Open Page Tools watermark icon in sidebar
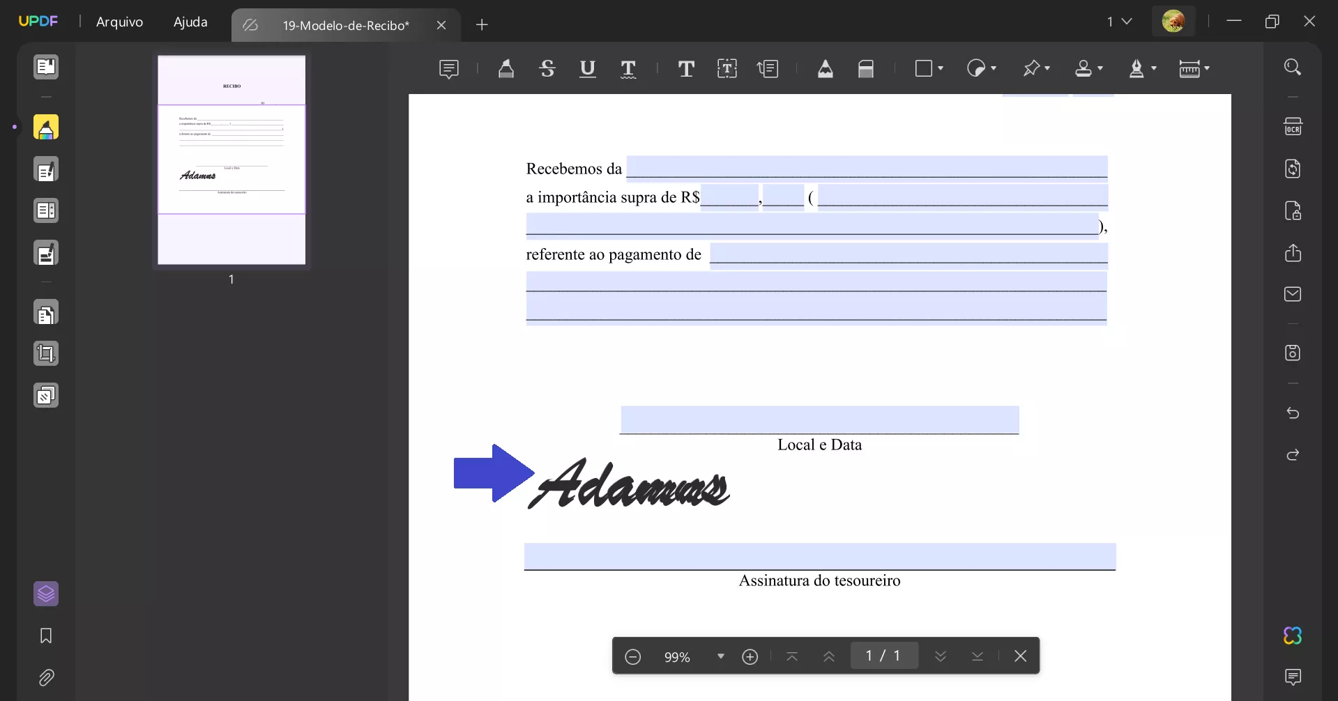1338x701 pixels. click(46, 396)
